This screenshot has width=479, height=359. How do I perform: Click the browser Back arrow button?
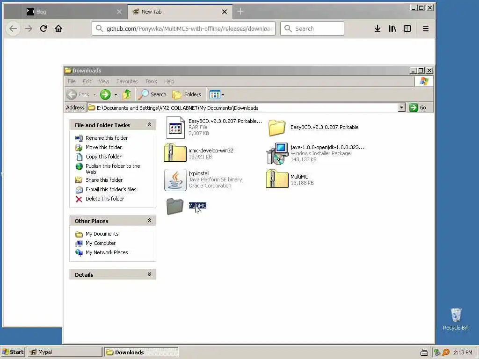click(13, 29)
